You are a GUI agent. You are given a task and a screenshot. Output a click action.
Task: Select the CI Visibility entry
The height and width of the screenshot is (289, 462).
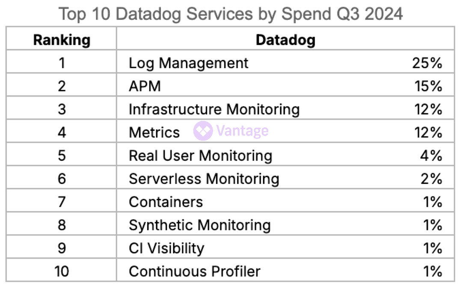[166, 248]
